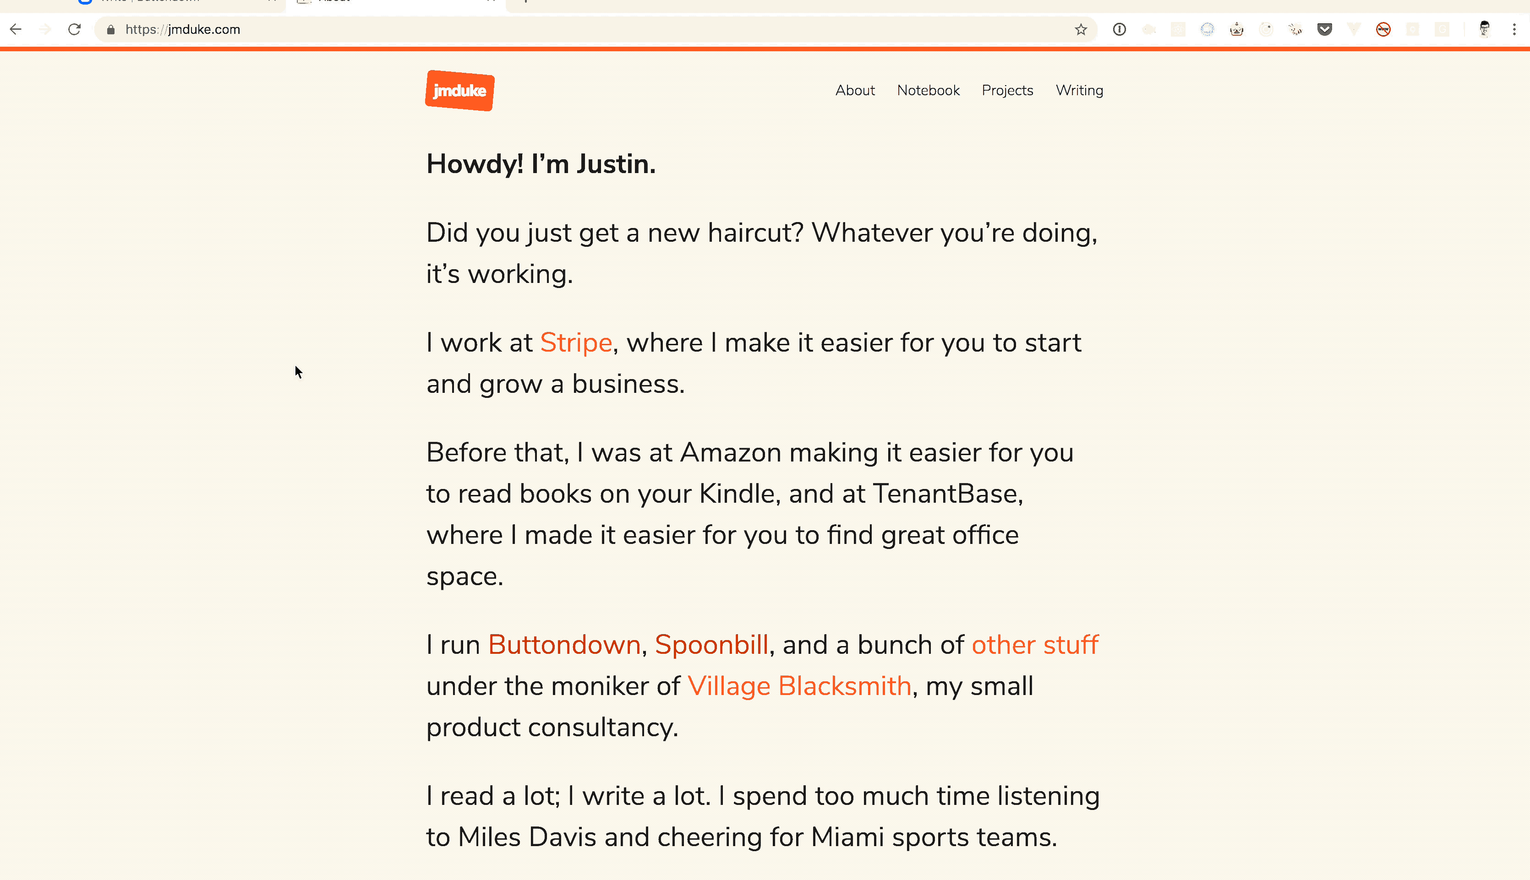Save page with the Pocket extension
Screen dimensions: 1530x880
point(1324,29)
